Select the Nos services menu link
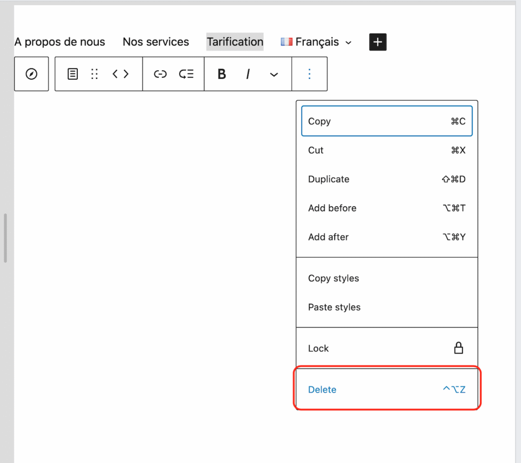Image resolution: width=521 pixels, height=463 pixels. 156,42
